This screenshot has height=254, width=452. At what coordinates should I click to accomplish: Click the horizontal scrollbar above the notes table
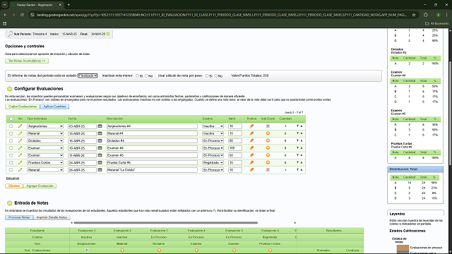[166, 223]
